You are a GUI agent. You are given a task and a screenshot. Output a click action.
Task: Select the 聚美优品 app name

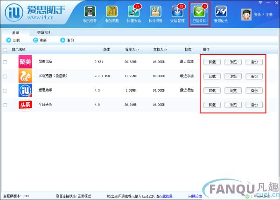pyautogui.click(x=45, y=62)
